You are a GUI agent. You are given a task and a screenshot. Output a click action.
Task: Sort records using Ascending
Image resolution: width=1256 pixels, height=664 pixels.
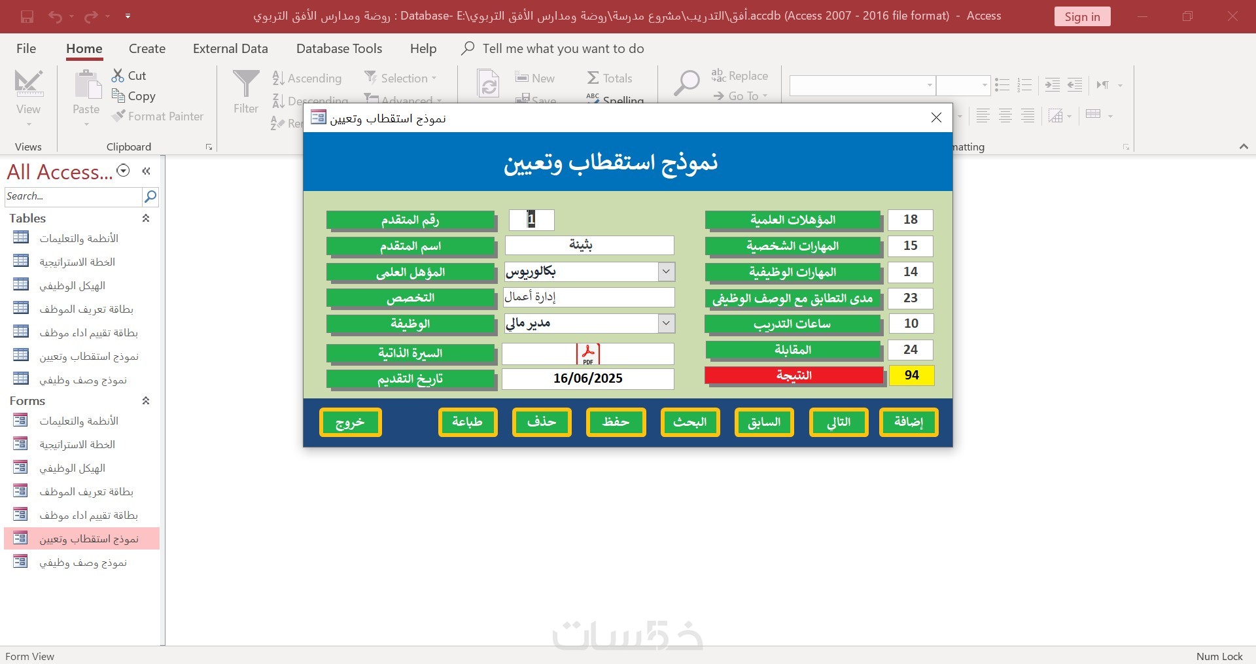[307, 79]
